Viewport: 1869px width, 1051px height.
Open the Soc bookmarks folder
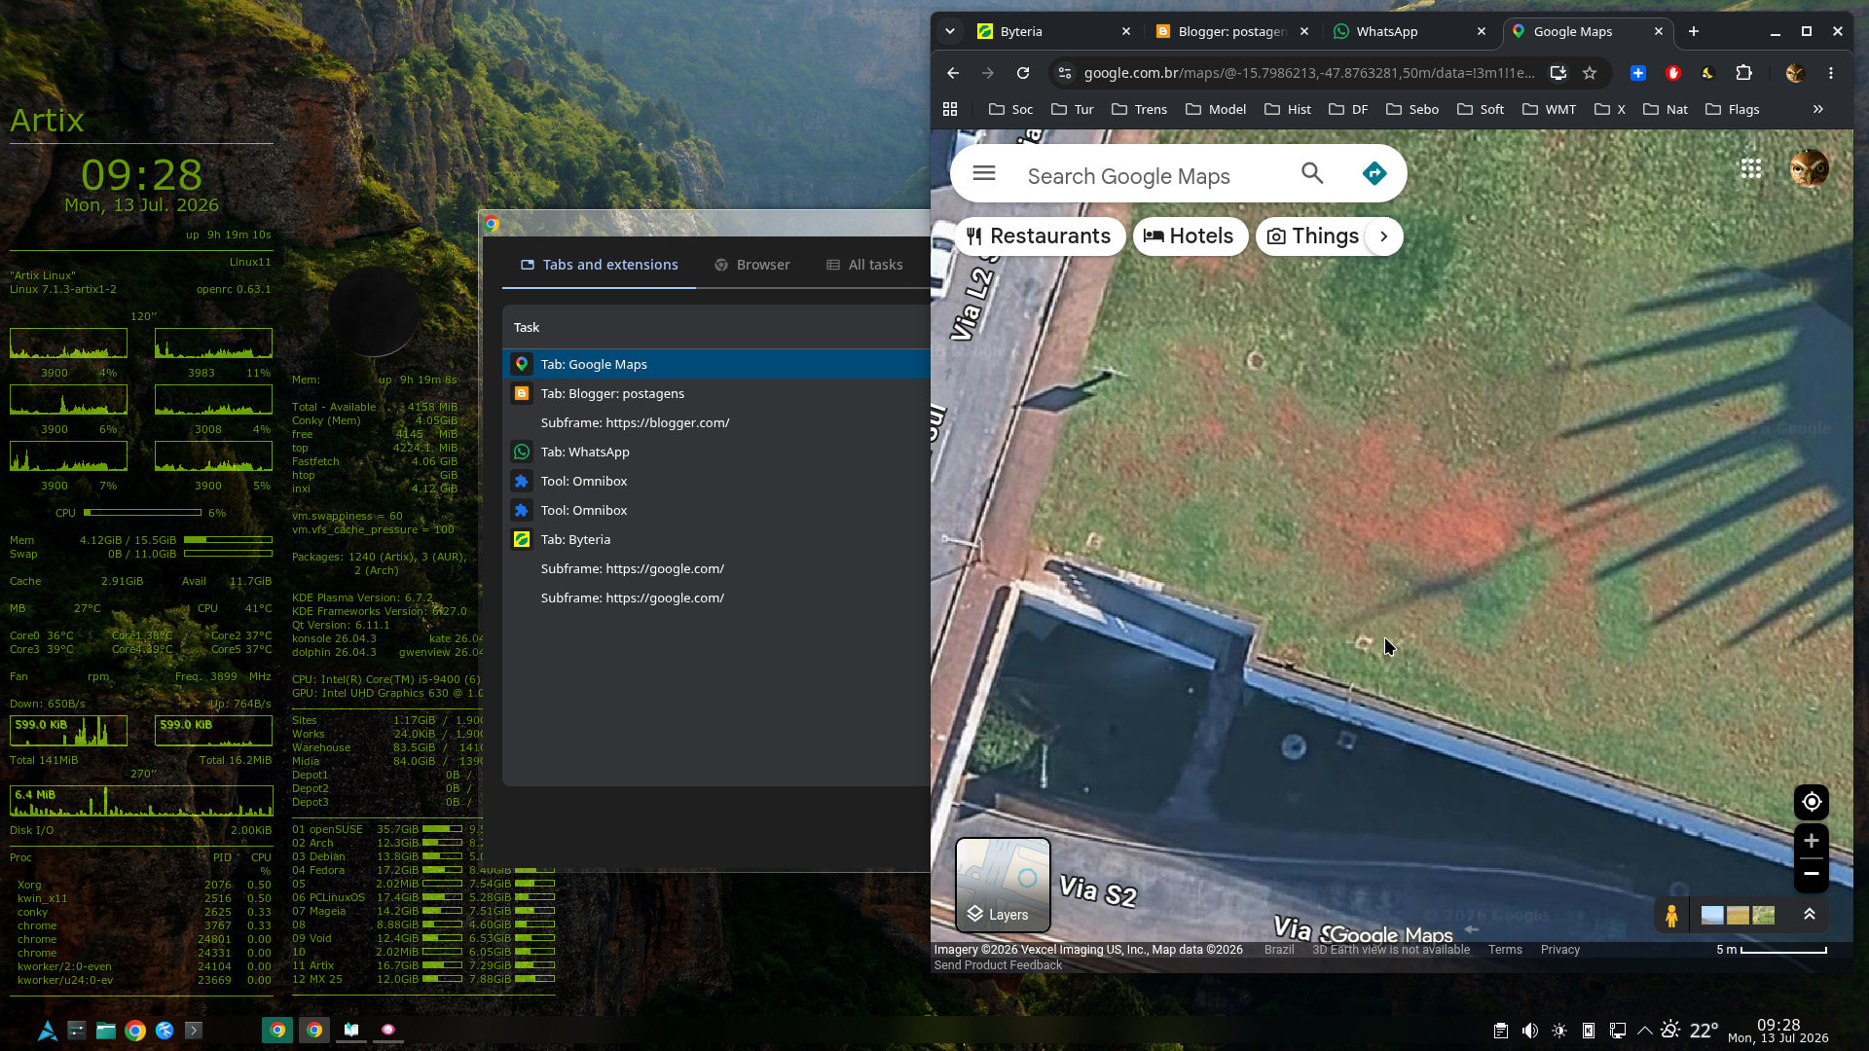1010,109
